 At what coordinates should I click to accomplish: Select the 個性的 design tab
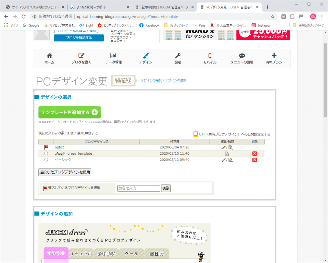(157, 254)
